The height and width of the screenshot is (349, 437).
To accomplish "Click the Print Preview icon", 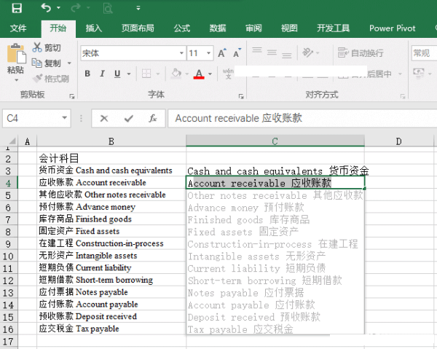I will pyautogui.click(x=108, y=8).
